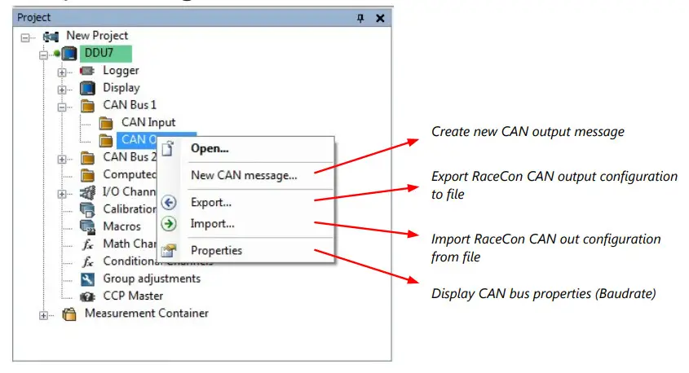Image resolution: width=689 pixels, height=373 pixels.
Task: Choose Export... from the context menu
Action: click(x=246, y=202)
